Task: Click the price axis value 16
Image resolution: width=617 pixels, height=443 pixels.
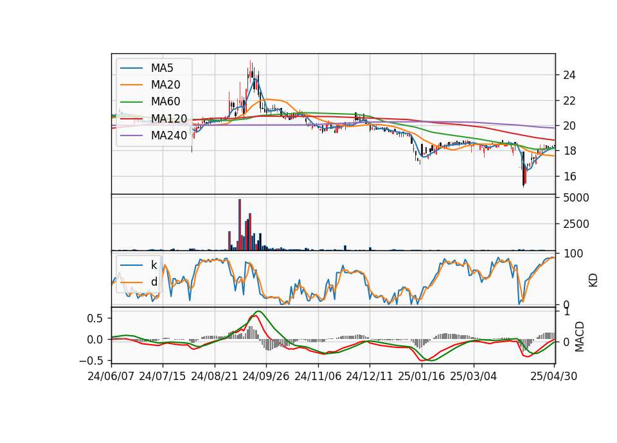Action: [569, 177]
